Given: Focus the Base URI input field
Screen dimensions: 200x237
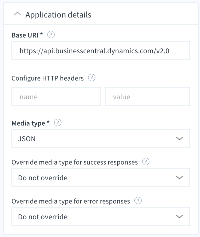Looking at the screenshot, I should click(x=101, y=50).
